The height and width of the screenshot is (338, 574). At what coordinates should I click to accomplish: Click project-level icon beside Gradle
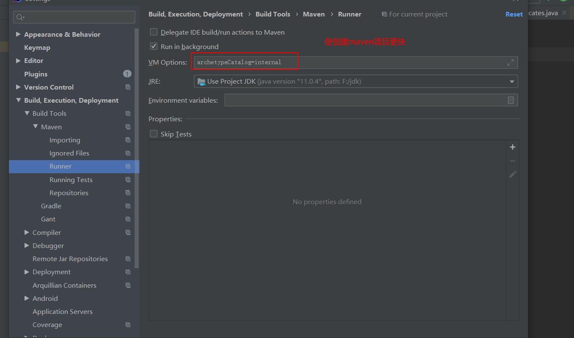pyautogui.click(x=128, y=206)
